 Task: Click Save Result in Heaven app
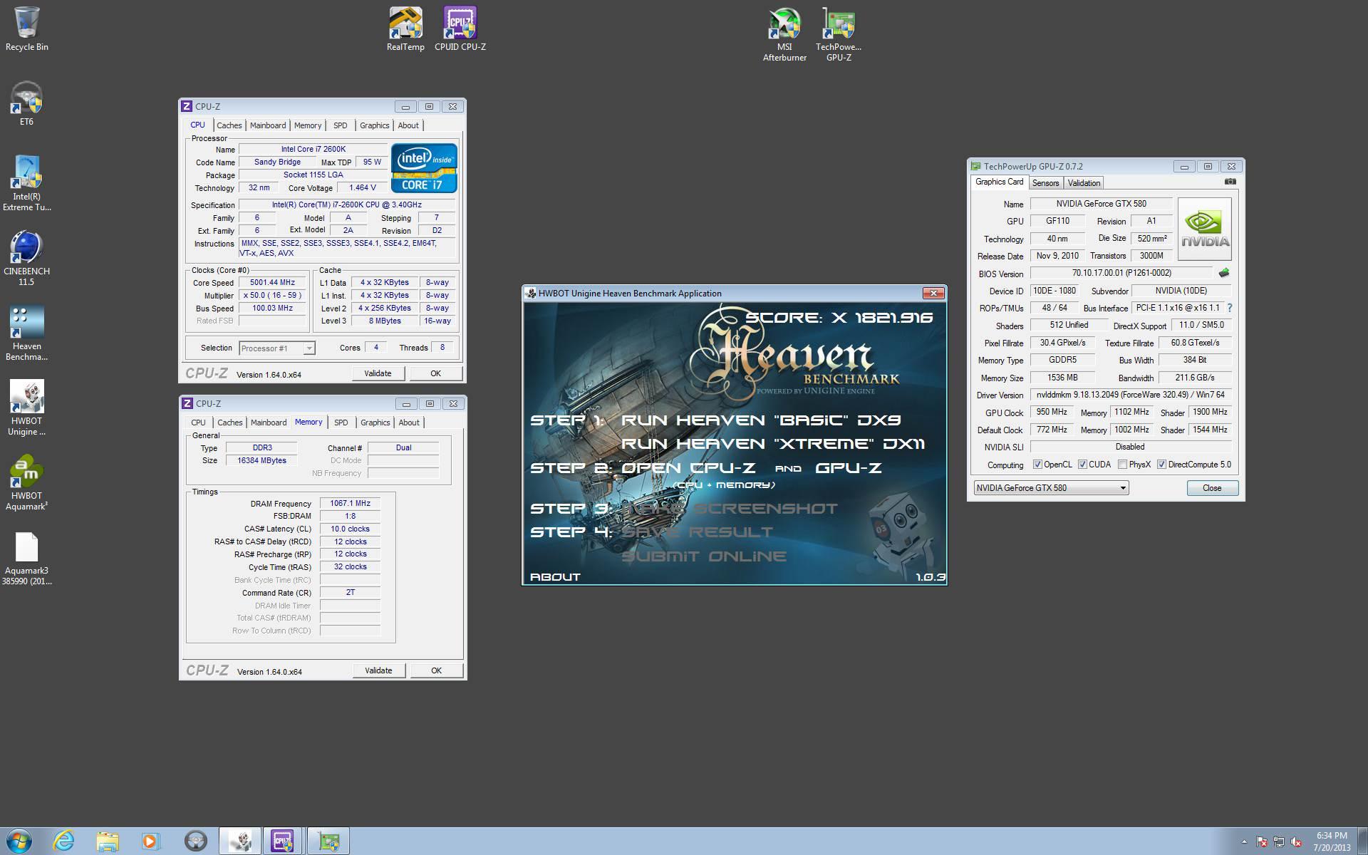coord(698,532)
